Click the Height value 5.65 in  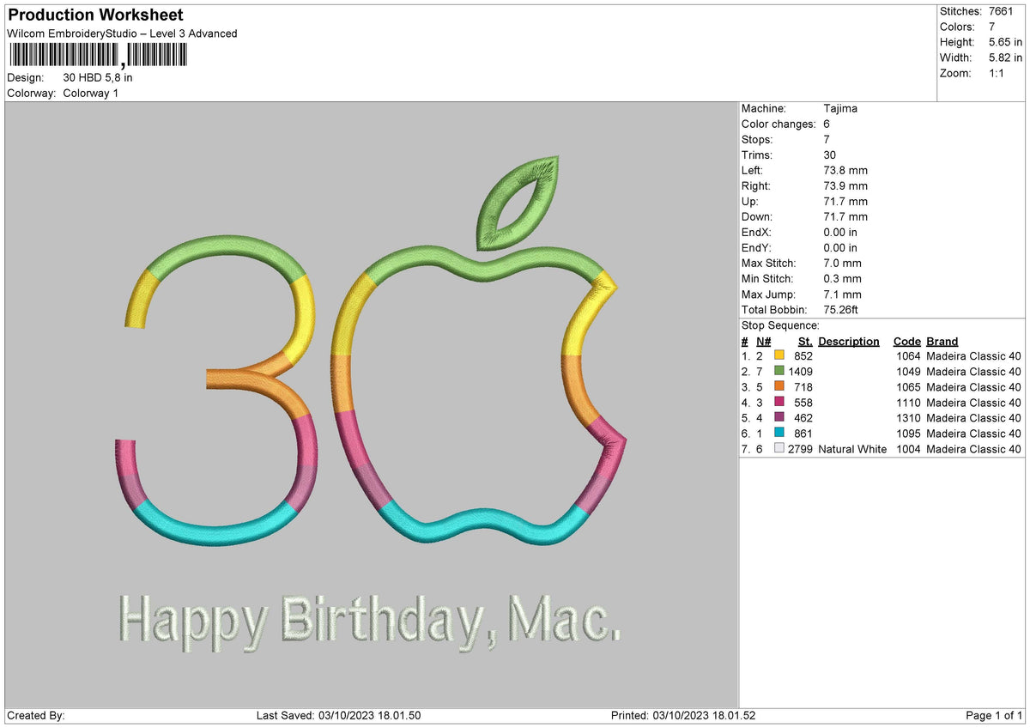1006,42
